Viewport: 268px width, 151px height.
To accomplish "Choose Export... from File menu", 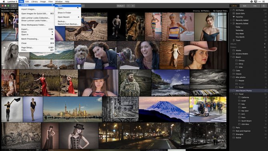I will [x=36, y=29].
